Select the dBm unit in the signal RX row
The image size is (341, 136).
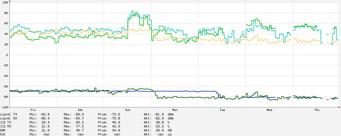[x=170, y=118]
